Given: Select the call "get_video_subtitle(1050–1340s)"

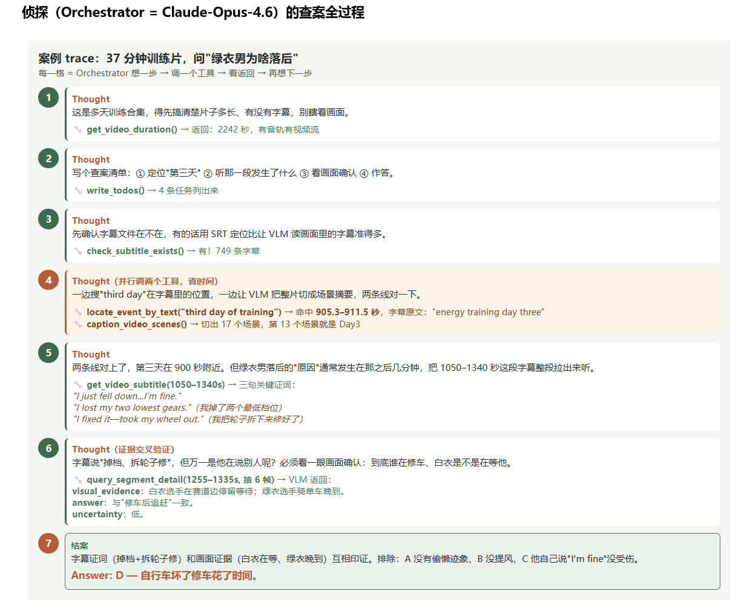Looking at the screenshot, I should [156, 385].
